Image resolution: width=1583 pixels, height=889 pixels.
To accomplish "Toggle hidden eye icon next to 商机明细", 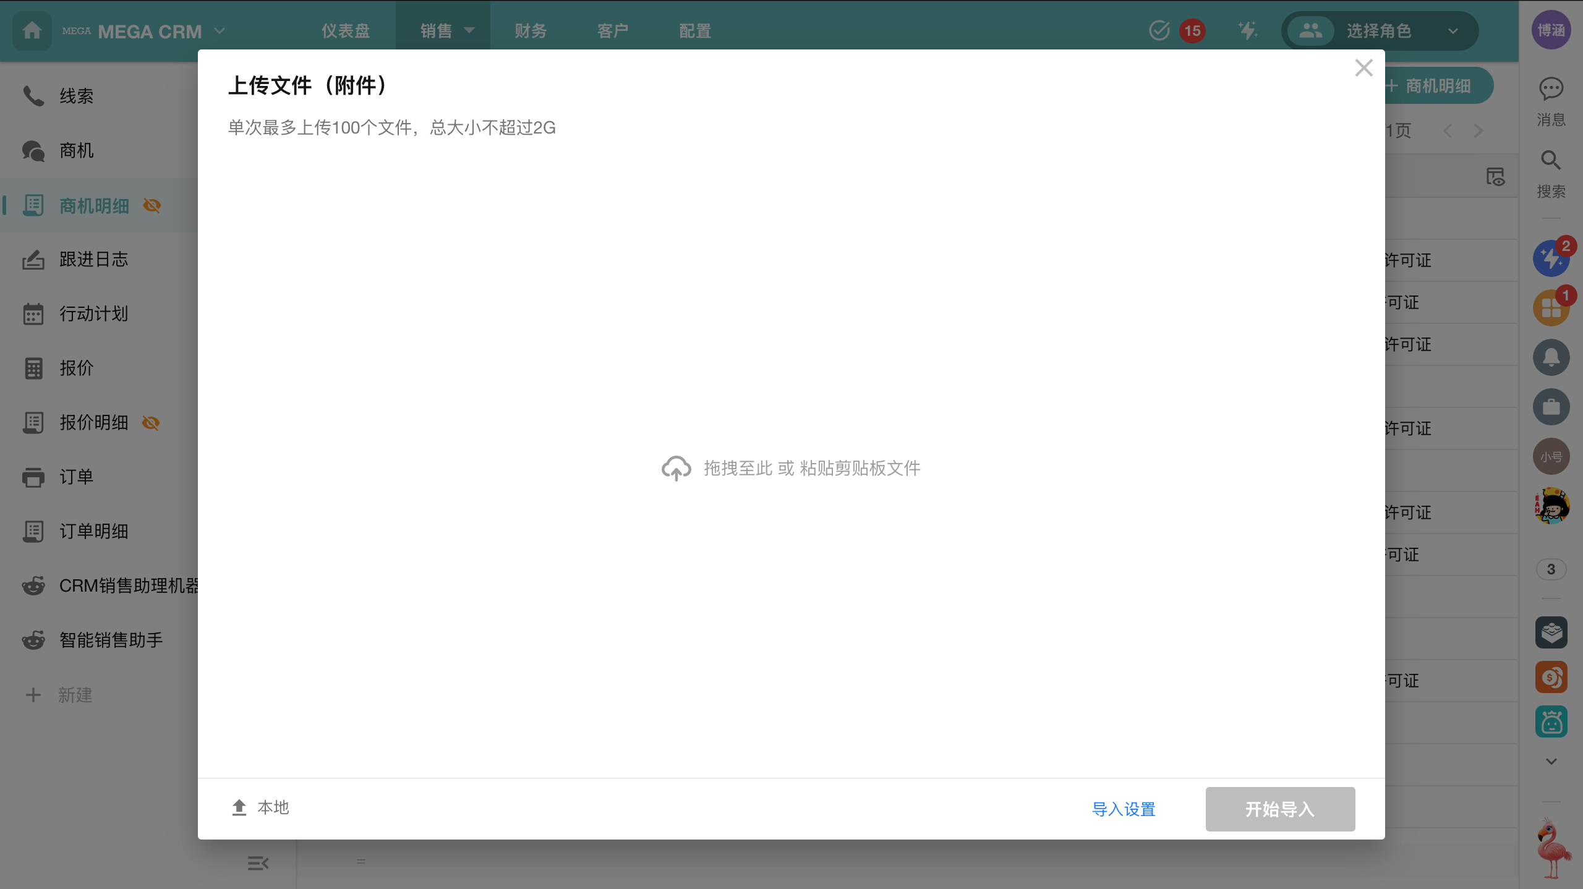I will coord(152,205).
